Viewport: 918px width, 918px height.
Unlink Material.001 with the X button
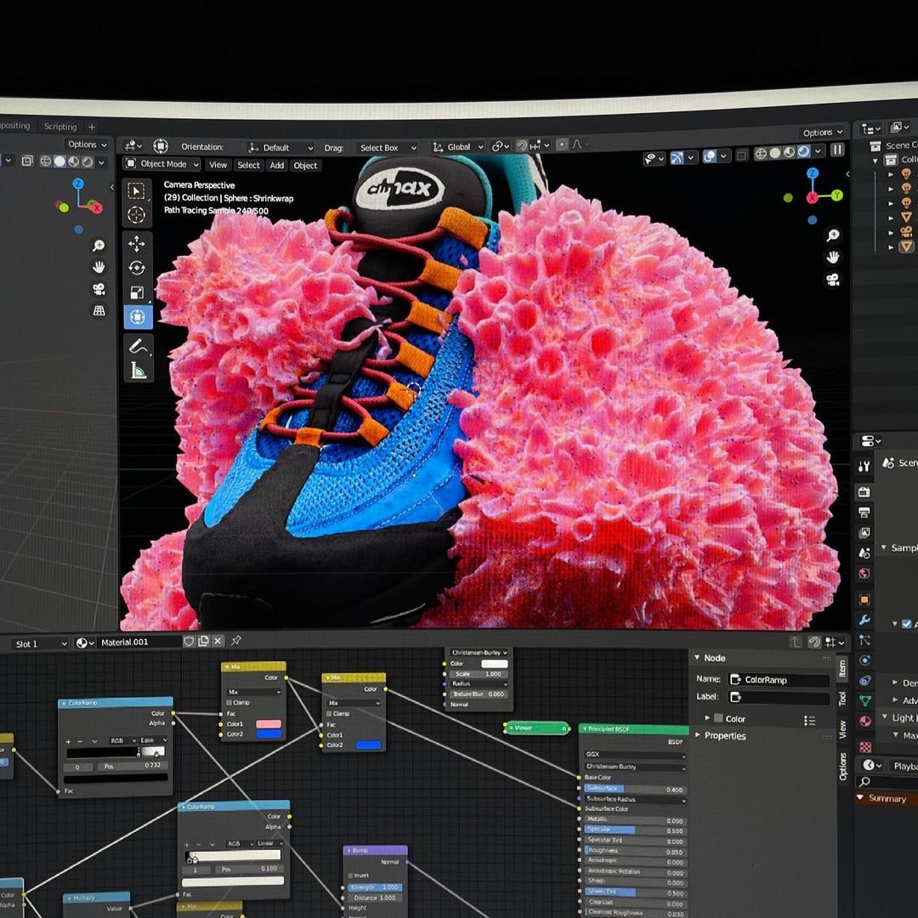click(x=218, y=641)
